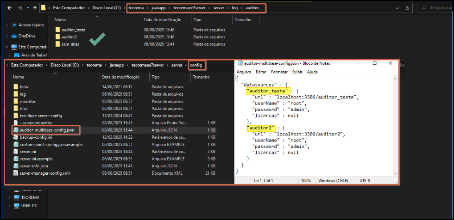Image resolution: width=454 pixels, height=220 pixels.
Task: Select the server.ini.example file icon
Action: [16, 159]
